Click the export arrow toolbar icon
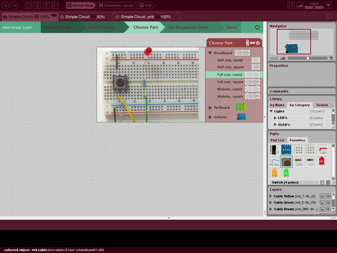 point(55,5)
